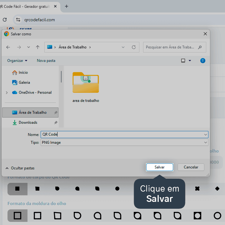Click the Cancelar button
This screenshot has width=225, height=225.
click(191, 167)
